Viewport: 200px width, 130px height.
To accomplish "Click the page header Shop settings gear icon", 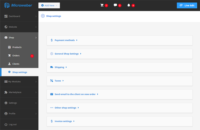I will pos(43,16).
